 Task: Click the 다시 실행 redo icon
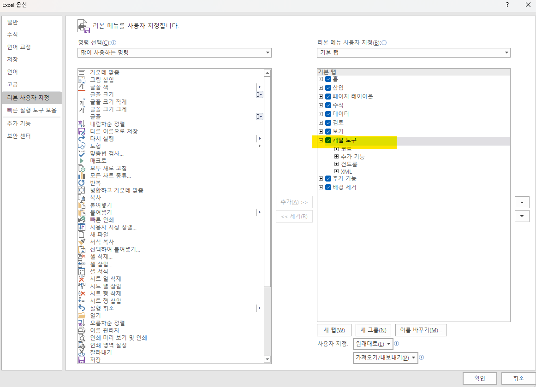[x=81, y=139]
